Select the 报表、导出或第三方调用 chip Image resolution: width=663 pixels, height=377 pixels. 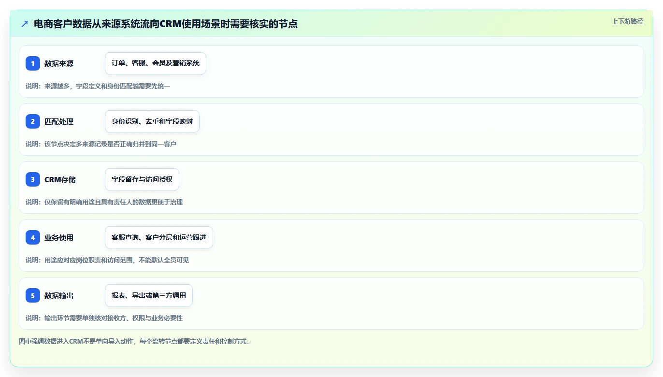(x=149, y=295)
